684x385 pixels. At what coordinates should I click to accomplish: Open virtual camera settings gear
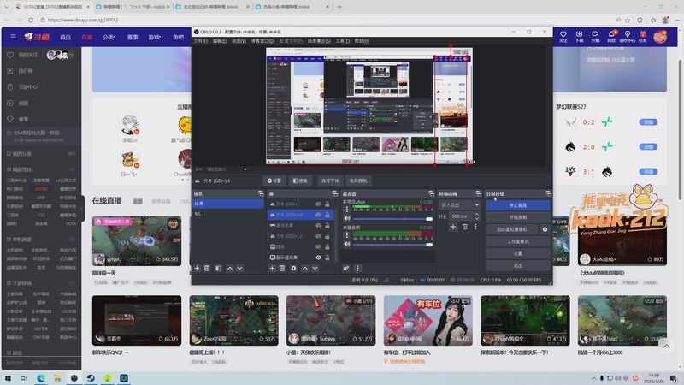545,229
